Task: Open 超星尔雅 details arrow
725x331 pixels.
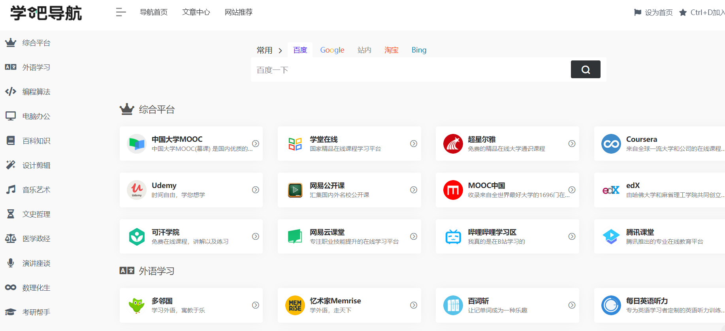Action: pos(572,143)
